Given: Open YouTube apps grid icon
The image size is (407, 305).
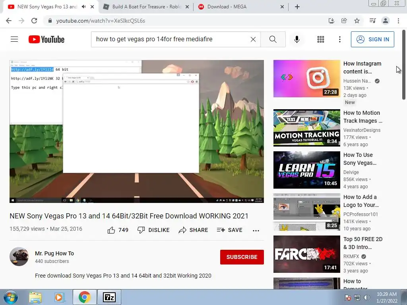Looking at the screenshot, I should point(321,39).
